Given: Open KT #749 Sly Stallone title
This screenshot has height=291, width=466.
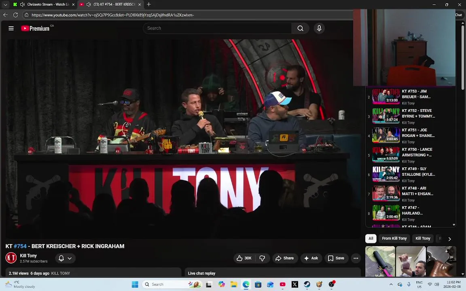Looking at the screenshot, I should tap(418, 171).
